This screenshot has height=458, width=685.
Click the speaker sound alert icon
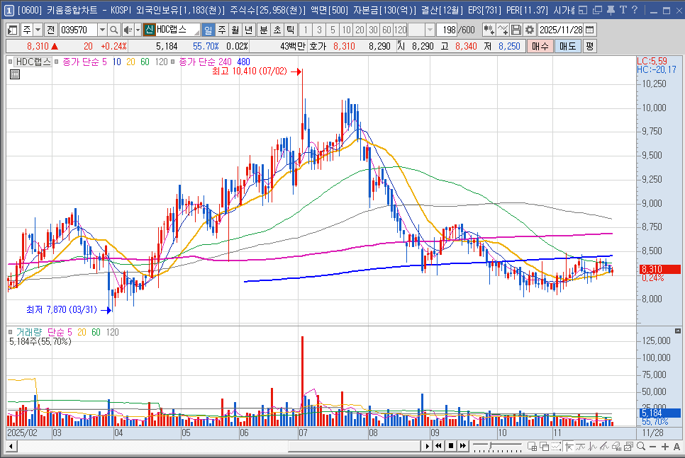point(127,30)
